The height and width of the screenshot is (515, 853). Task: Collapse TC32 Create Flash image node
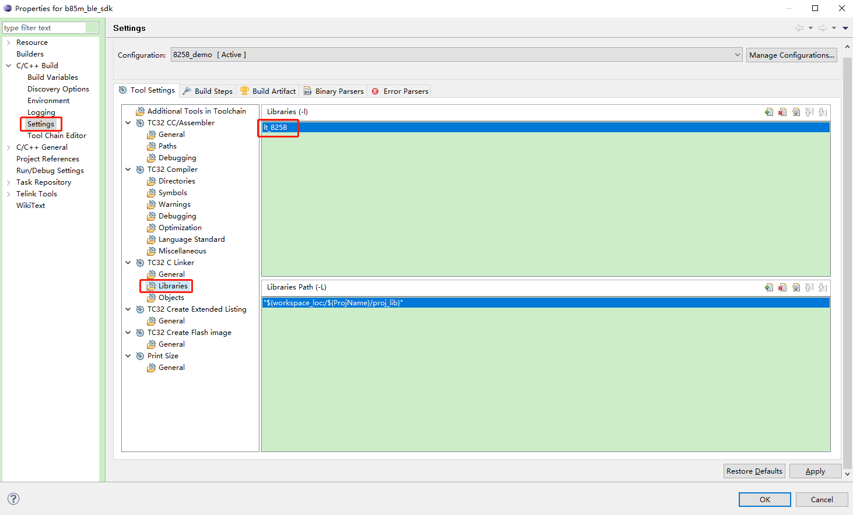pos(128,333)
